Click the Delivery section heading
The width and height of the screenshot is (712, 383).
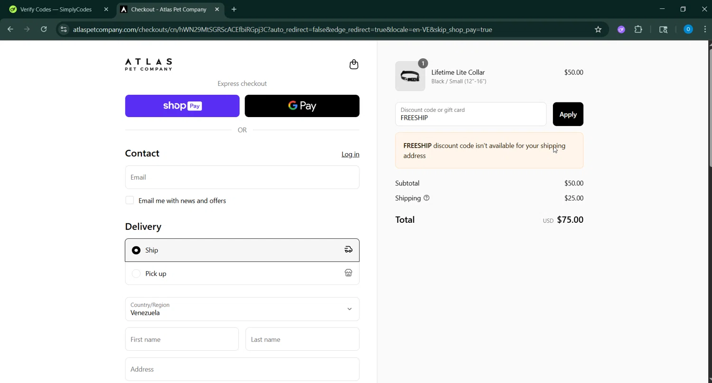(x=143, y=227)
